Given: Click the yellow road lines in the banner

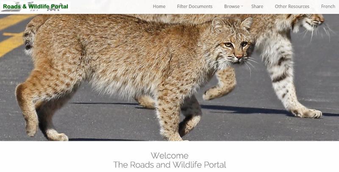Looking at the screenshot, I should pyautogui.click(x=12, y=35).
